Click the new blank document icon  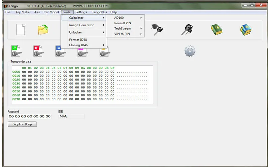(x=20, y=30)
